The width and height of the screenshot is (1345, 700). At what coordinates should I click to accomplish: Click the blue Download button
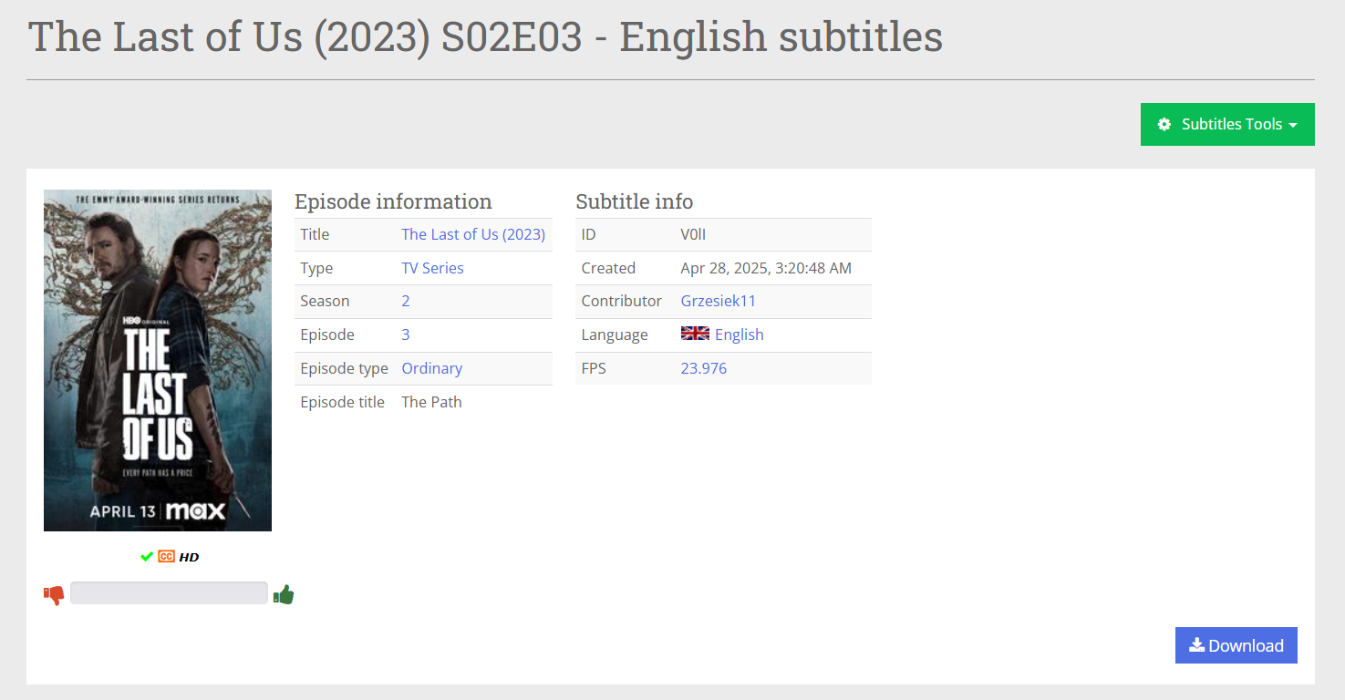[1236, 645]
